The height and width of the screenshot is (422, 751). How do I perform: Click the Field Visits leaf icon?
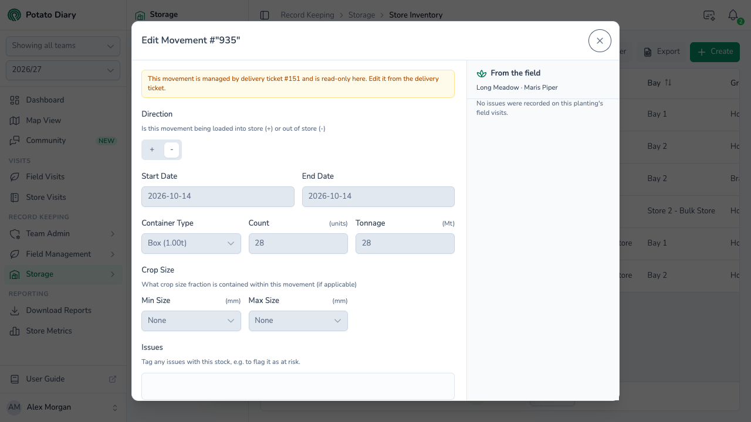point(15,177)
